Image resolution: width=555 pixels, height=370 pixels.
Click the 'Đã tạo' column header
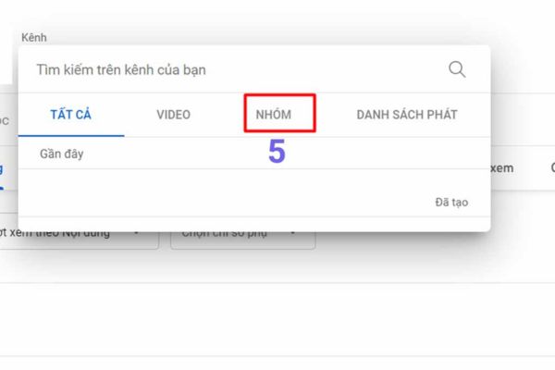[x=451, y=203]
